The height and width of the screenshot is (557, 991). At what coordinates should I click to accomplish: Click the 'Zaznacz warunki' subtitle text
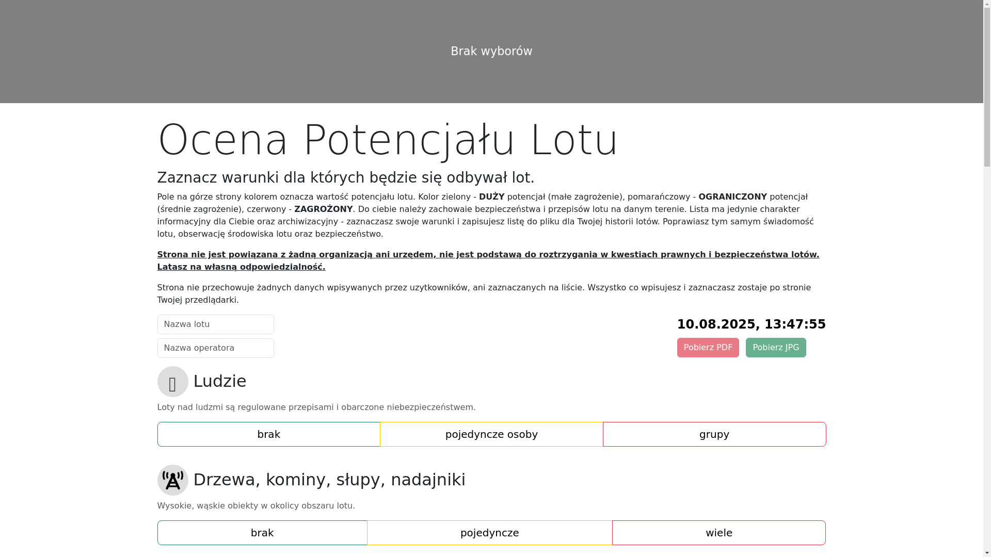[346, 177]
